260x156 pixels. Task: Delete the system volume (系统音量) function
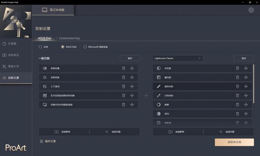pos(123,68)
